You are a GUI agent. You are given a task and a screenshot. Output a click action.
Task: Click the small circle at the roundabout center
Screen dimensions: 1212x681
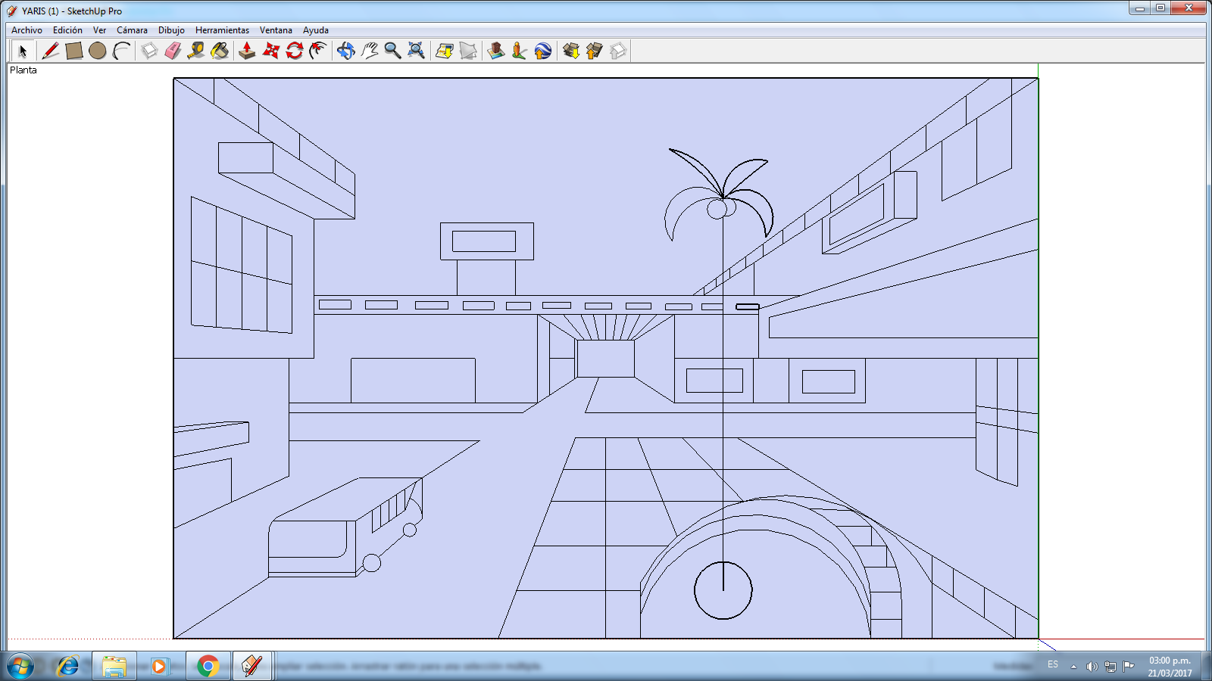point(723,590)
